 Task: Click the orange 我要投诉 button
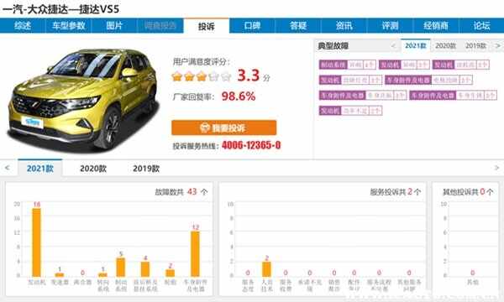(x=224, y=128)
